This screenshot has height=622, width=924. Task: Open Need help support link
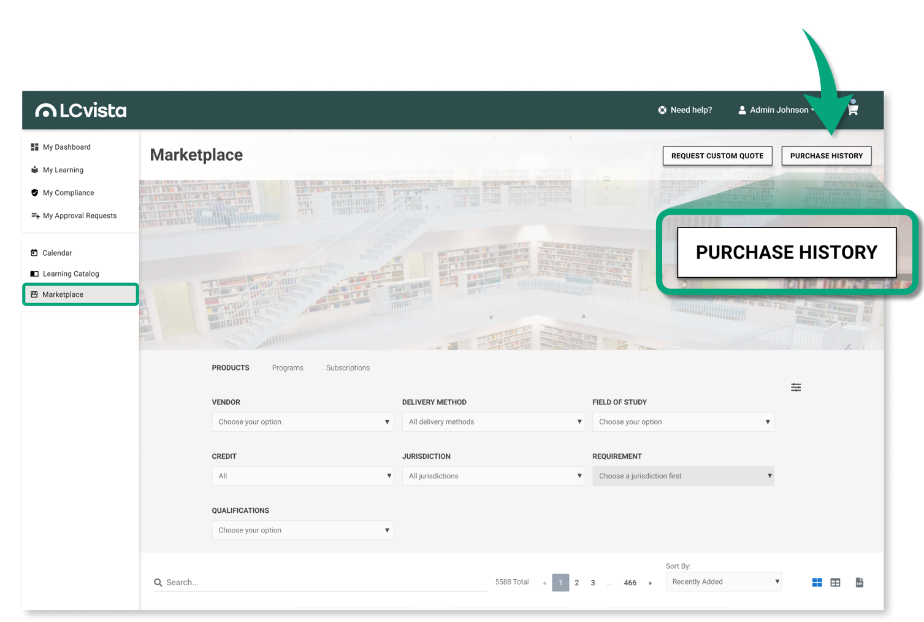click(x=685, y=110)
